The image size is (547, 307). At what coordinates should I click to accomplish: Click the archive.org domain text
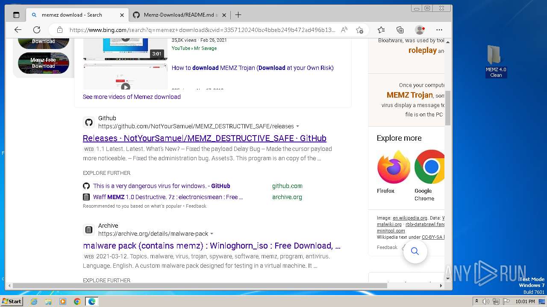coord(287,197)
